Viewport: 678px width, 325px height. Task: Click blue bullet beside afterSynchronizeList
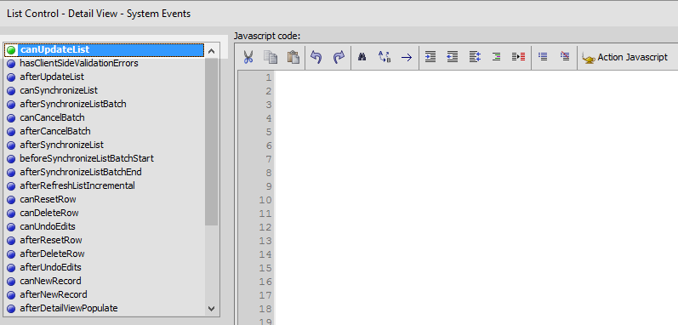pos(11,145)
